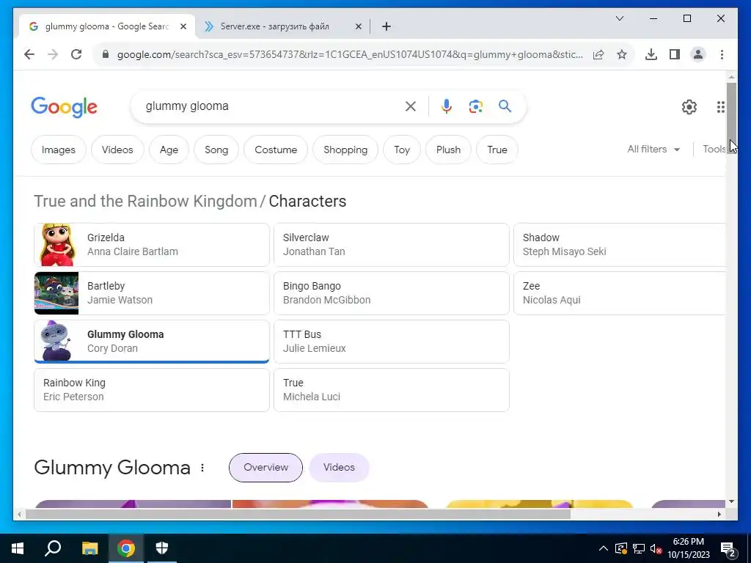Open Chrome three-dot menu
This screenshot has width=751, height=563.
[722, 54]
